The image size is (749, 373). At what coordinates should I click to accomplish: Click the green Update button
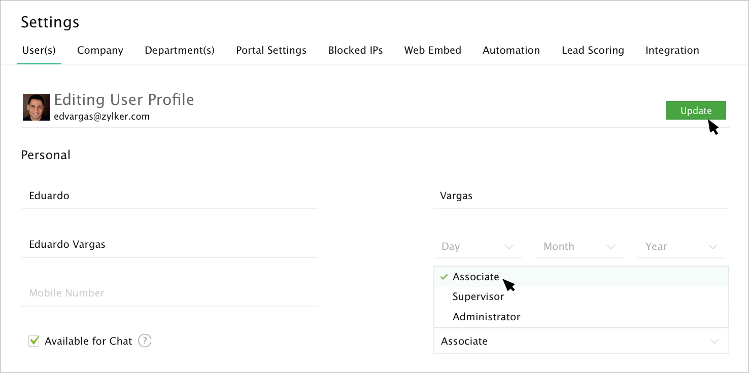696,110
